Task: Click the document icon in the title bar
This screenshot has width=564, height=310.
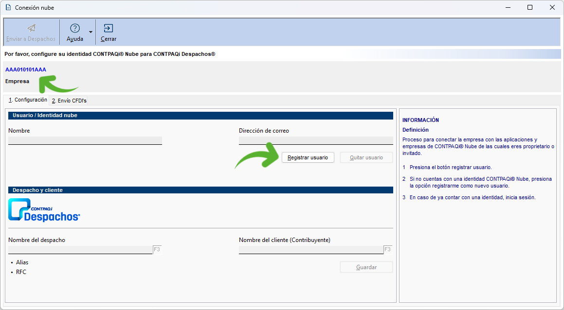Action: 8,7
